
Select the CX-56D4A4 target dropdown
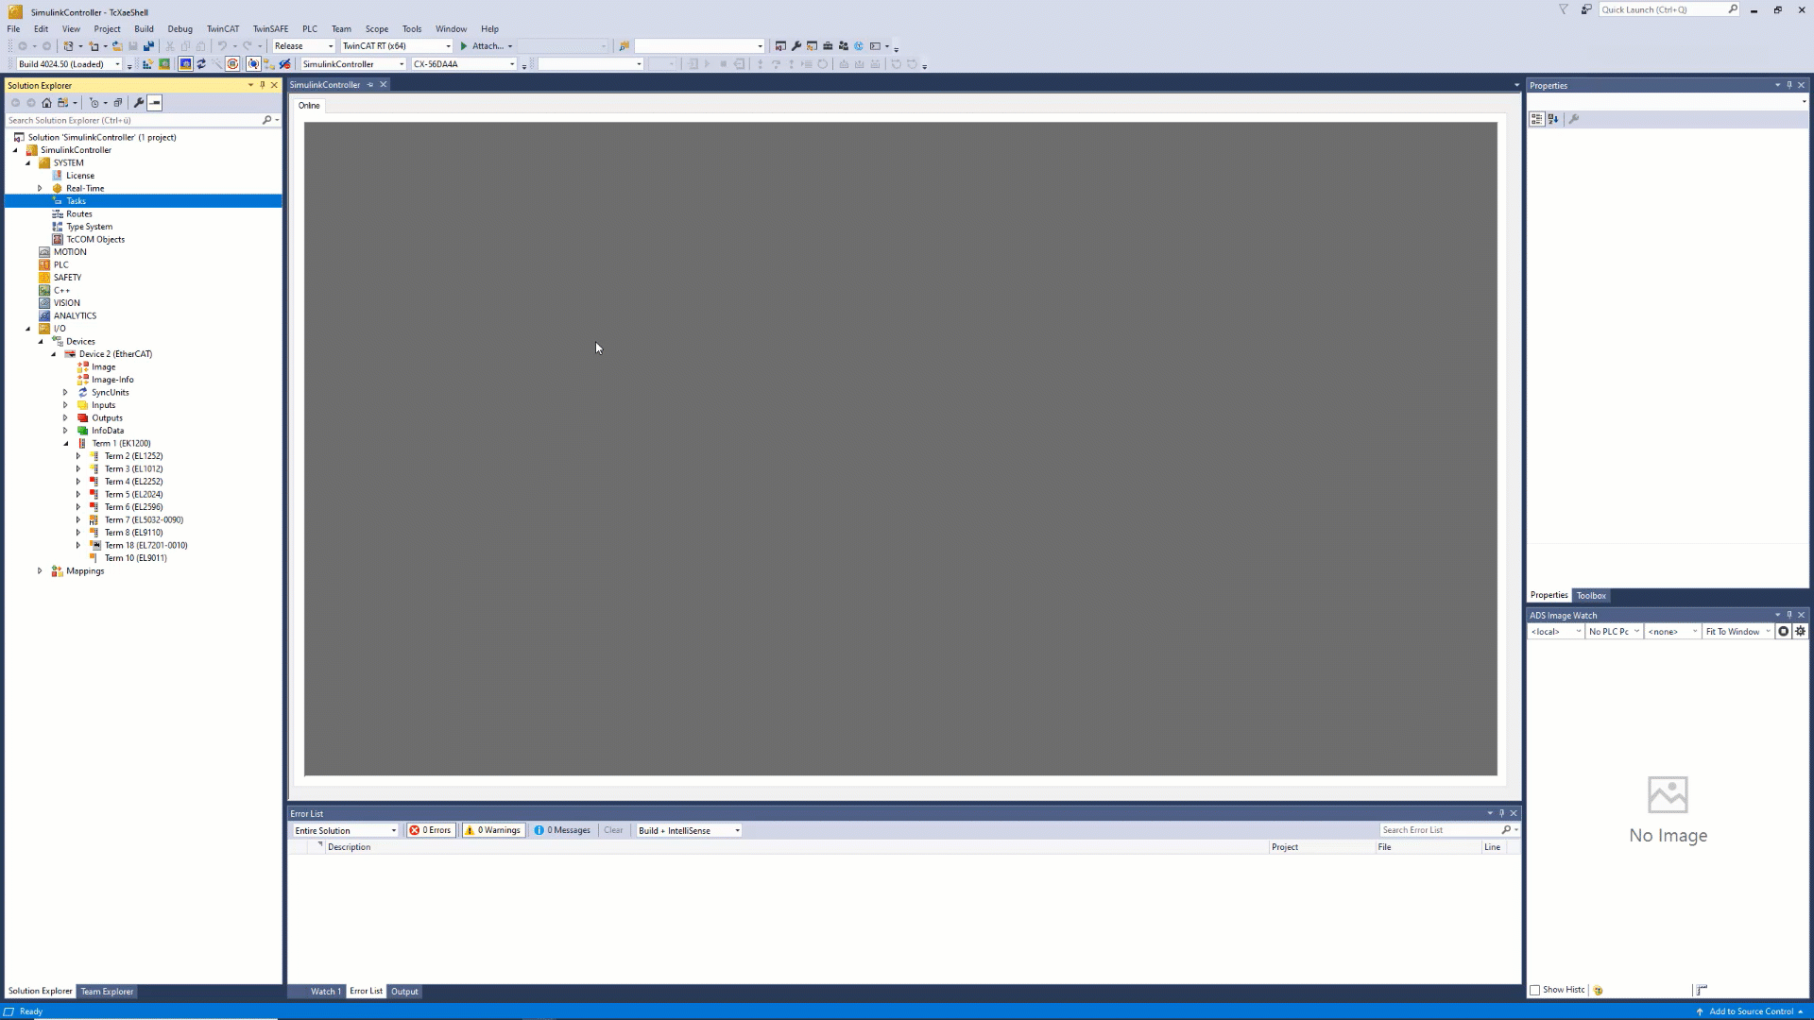click(x=466, y=63)
